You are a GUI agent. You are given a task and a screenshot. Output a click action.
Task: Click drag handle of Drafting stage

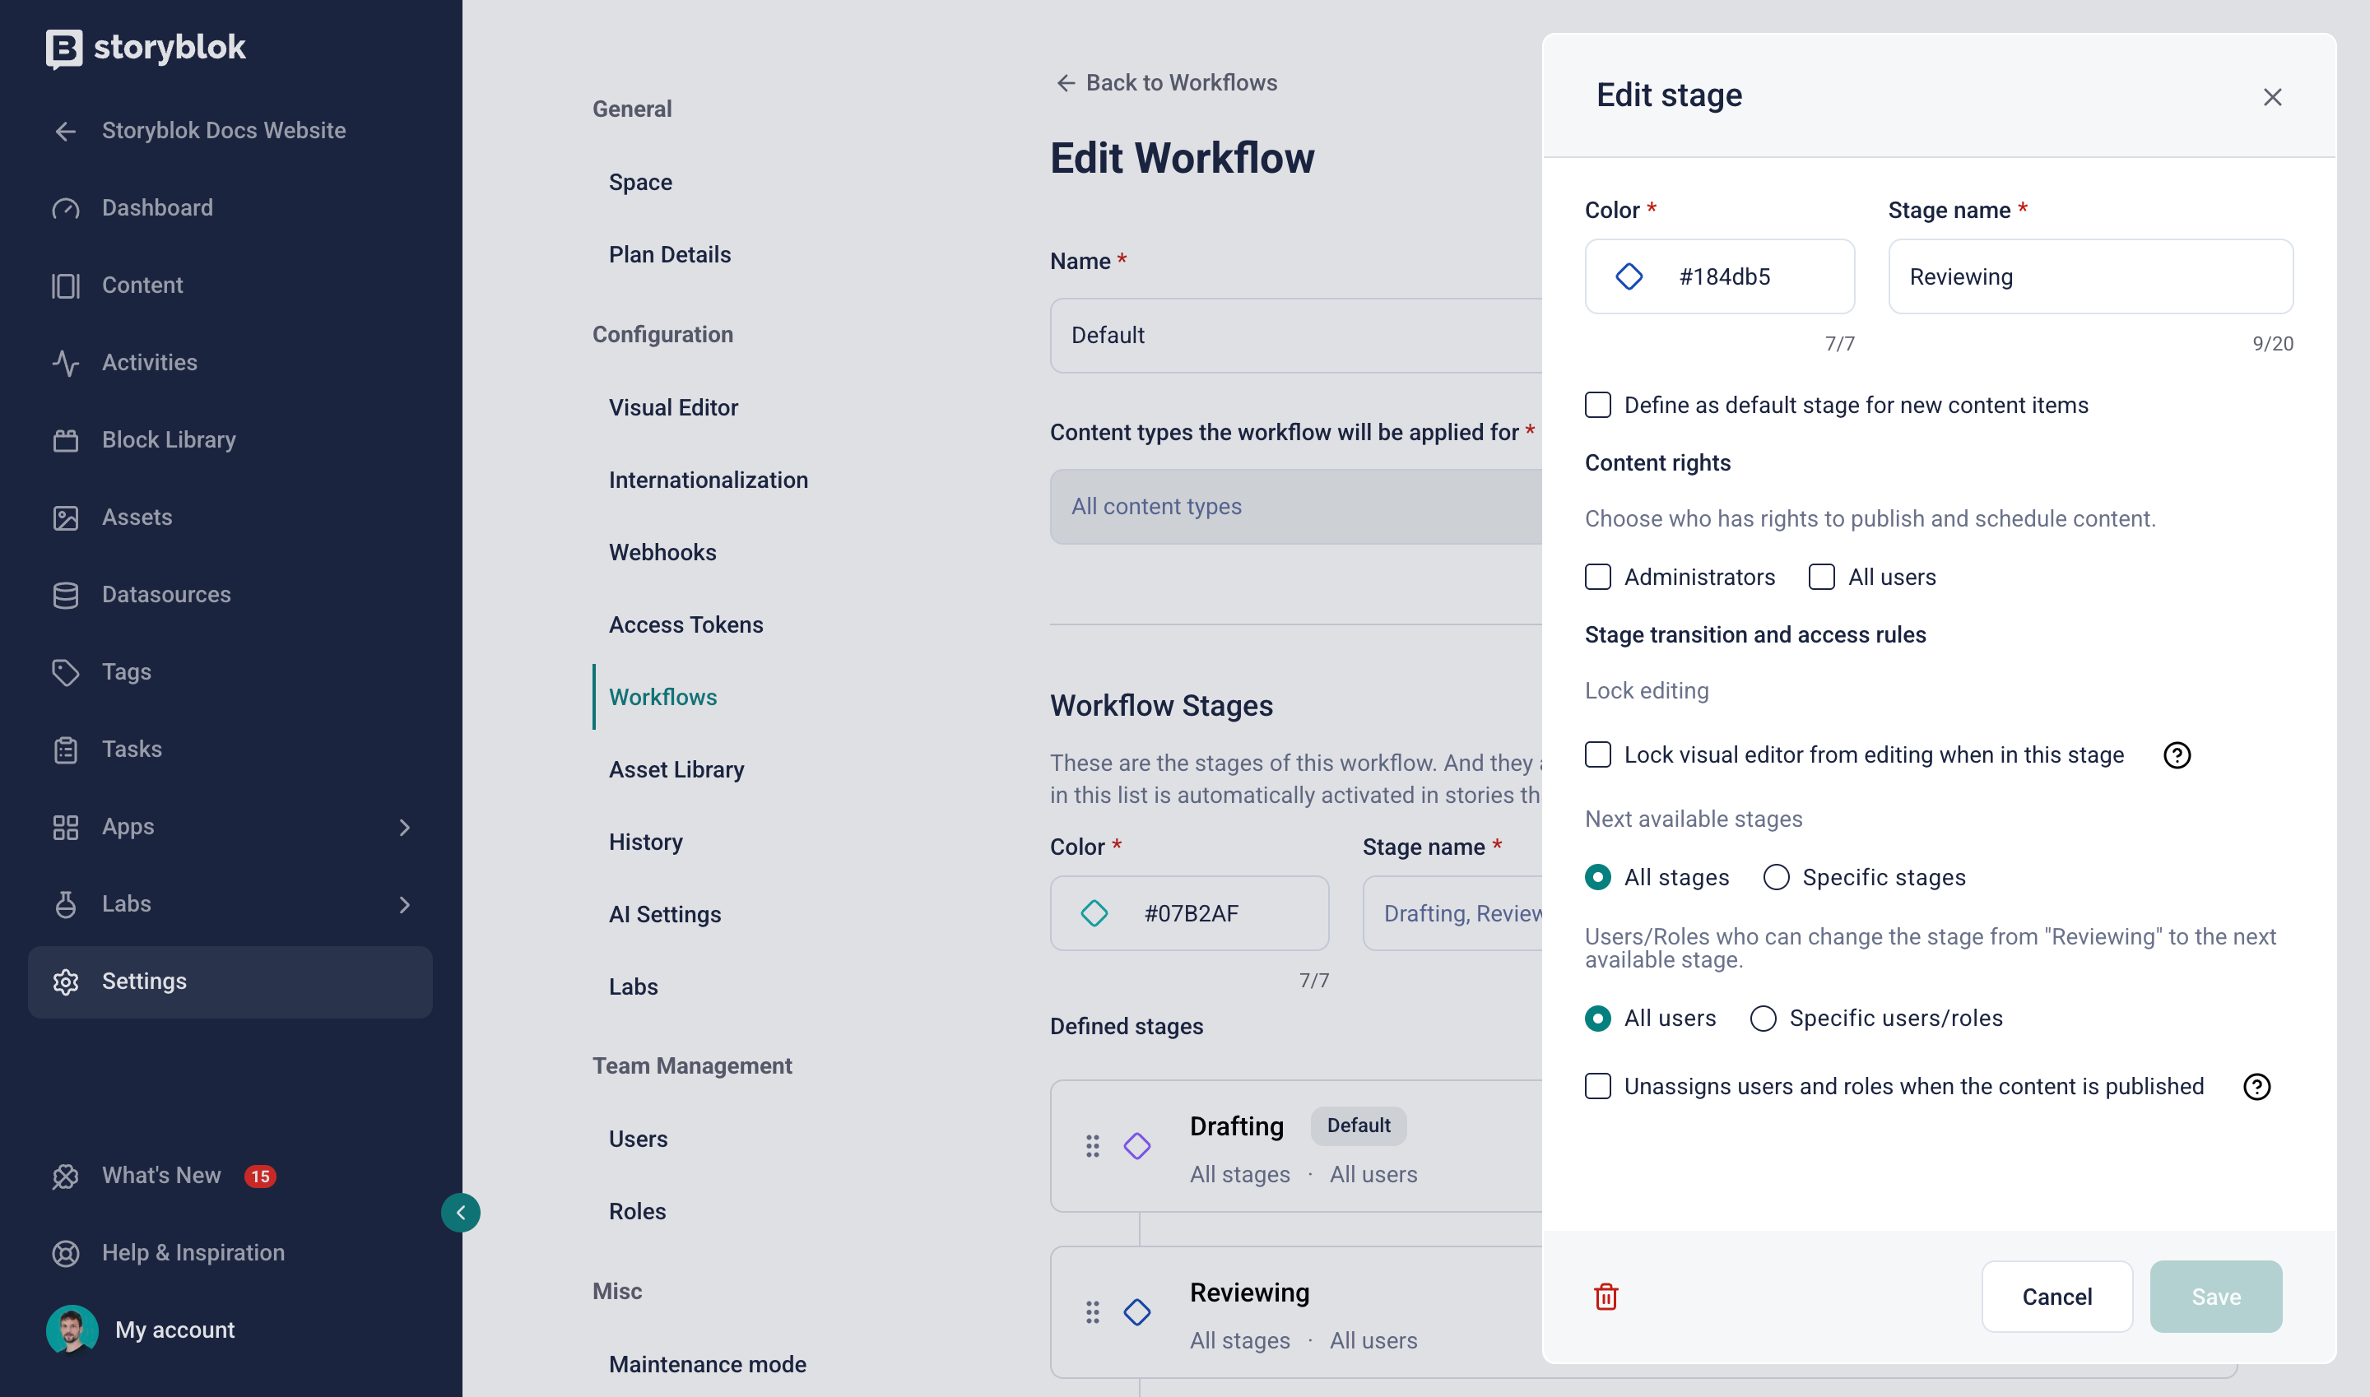coord(1092,1145)
